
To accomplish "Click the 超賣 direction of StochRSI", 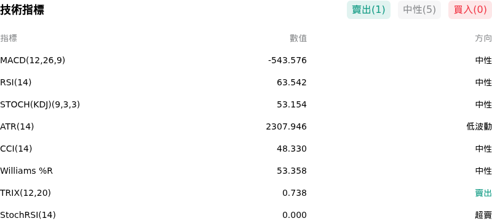I will coord(483,215).
